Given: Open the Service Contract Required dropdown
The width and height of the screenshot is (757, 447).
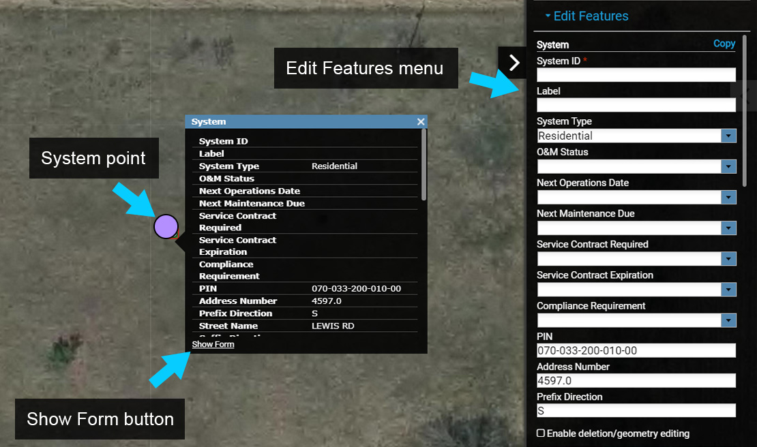Looking at the screenshot, I should point(729,259).
